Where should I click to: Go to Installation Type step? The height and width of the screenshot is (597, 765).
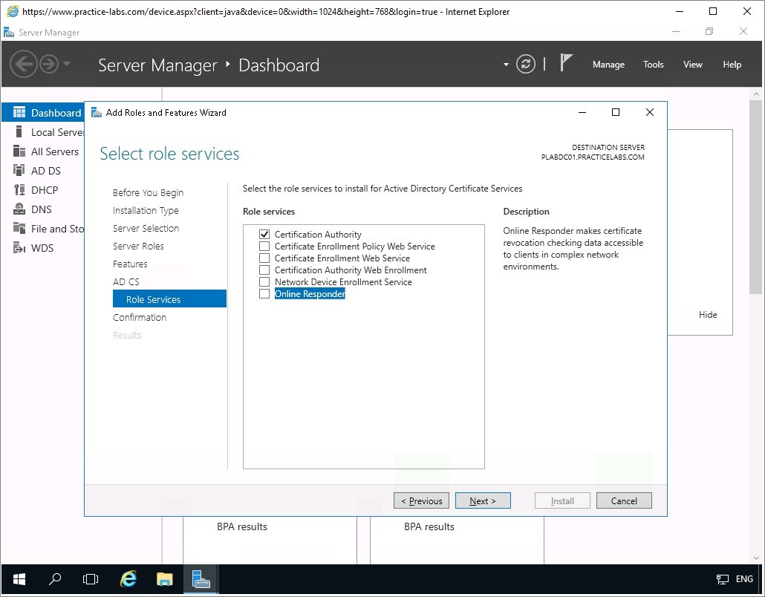click(146, 210)
